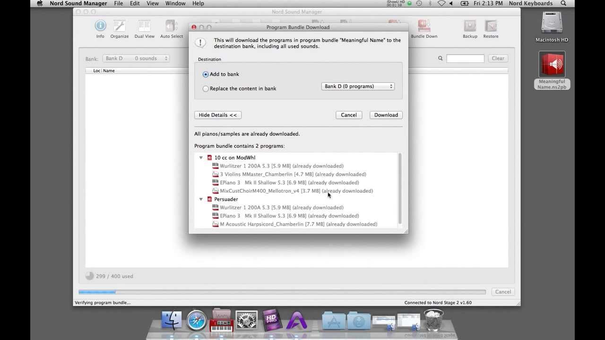Select the Meaningful Name.ns2pb desktop file
This screenshot has height=340, width=605.
click(x=552, y=71)
